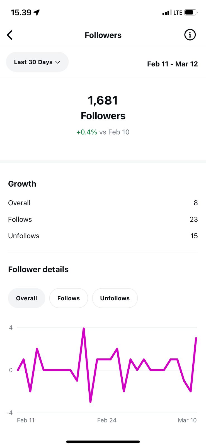Switch chart to Follows
The width and height of the screenshot is (206, 447).
click(69, 298)
